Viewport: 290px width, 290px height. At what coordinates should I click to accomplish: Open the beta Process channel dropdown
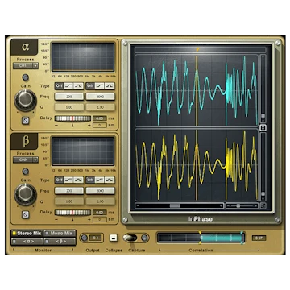(26, 159)
